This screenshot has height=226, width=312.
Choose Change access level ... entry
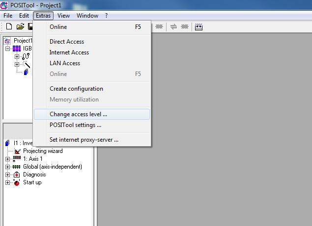pyautogui.click(x=92, y=114)
